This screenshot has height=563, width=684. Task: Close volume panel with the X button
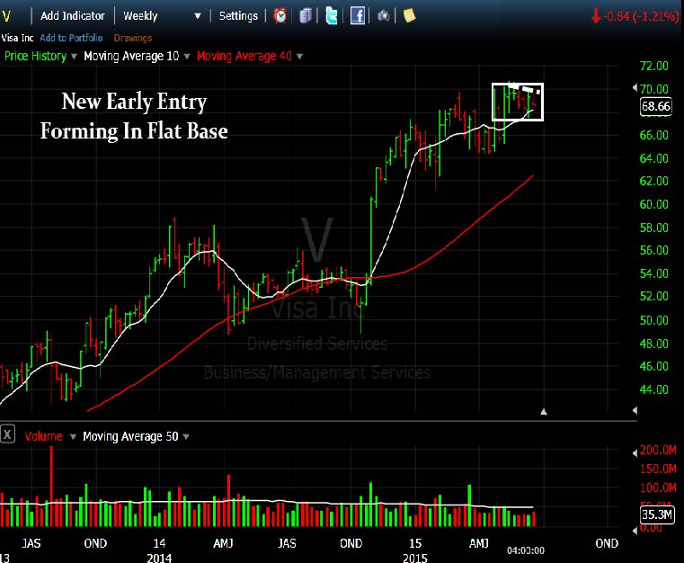point(7,434)
